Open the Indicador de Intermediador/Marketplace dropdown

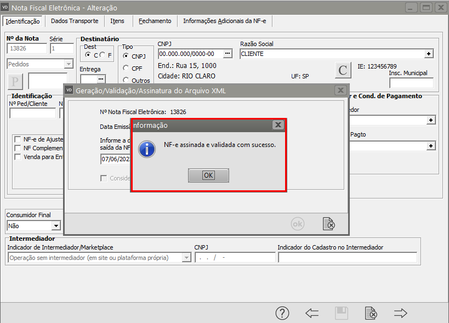click(x=186, y=258)
